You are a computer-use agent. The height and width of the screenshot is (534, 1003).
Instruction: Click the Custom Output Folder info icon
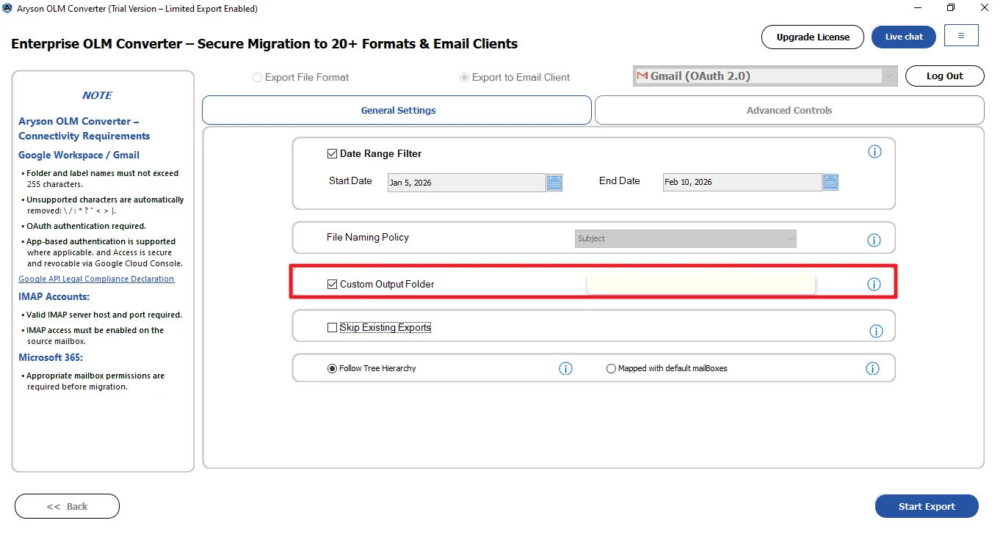[874, 284]
